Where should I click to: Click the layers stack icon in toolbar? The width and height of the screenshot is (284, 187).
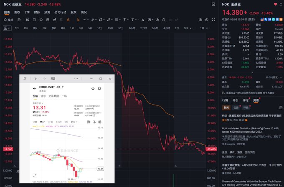point(41,20)
